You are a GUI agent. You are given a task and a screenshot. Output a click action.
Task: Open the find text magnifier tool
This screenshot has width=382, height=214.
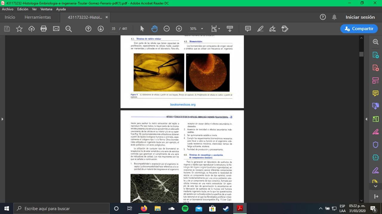point(69,29)
